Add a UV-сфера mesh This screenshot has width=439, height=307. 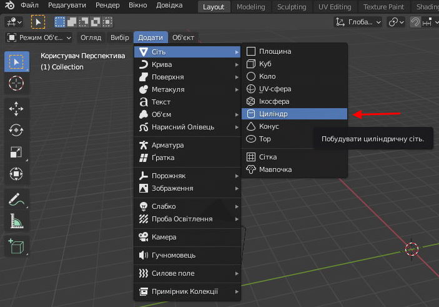click(294, 89)
